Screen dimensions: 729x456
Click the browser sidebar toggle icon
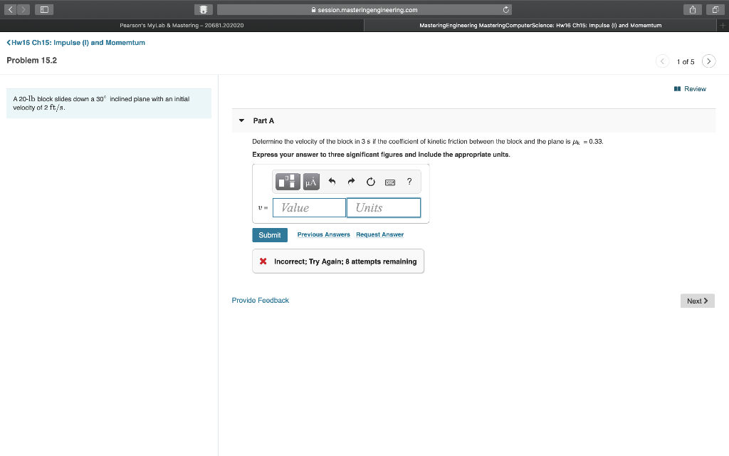pyautogui.click(x=43, y=9)
